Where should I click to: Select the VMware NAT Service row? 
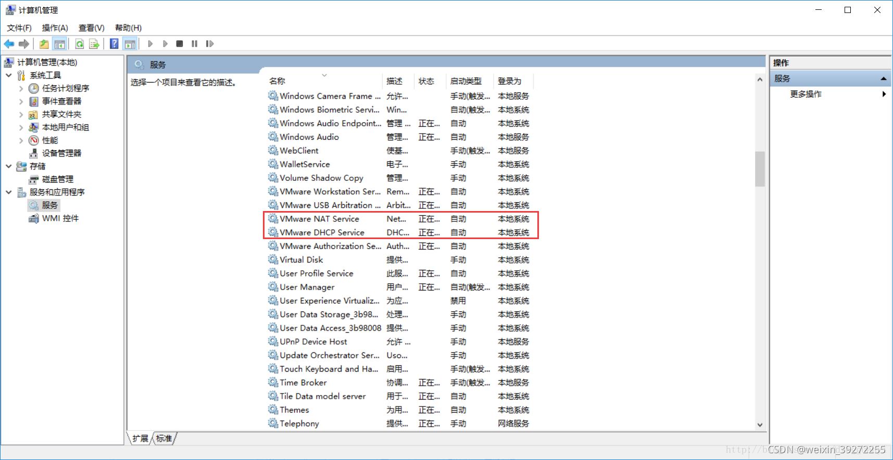[x=319, y=219]
